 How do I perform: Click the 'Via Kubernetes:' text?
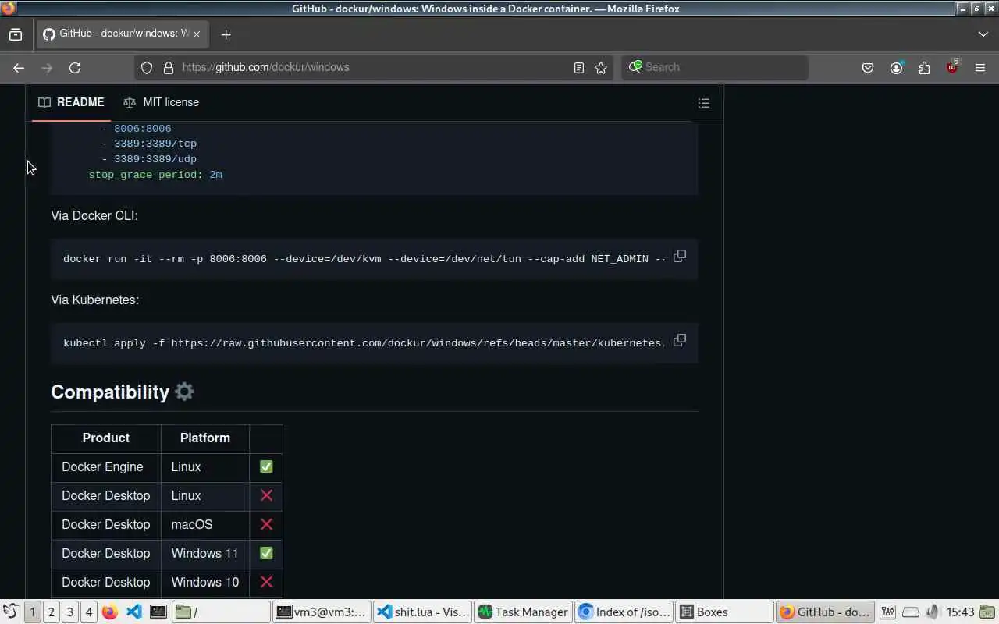pyautogui.click(x=95, y=300)
